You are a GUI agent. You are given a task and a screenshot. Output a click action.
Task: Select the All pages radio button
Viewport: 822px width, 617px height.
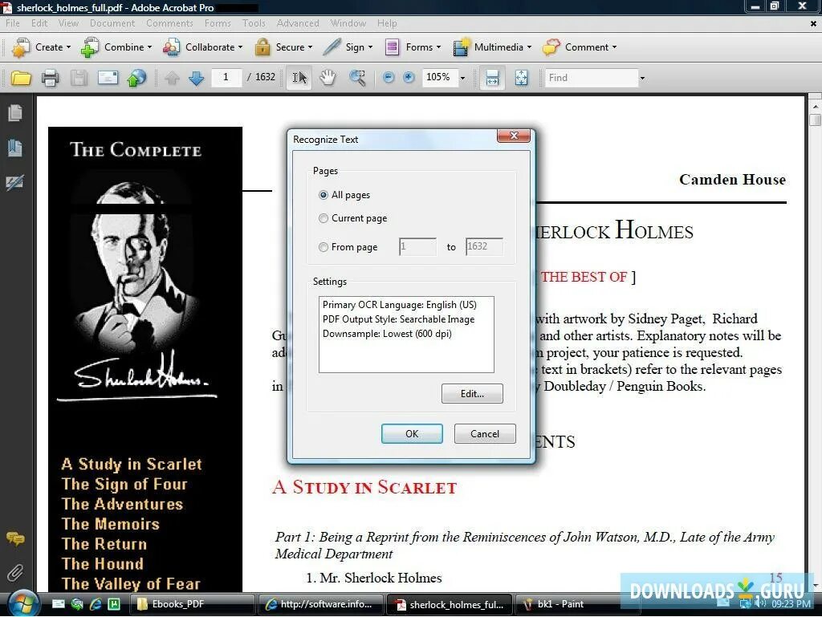[324, 195]
